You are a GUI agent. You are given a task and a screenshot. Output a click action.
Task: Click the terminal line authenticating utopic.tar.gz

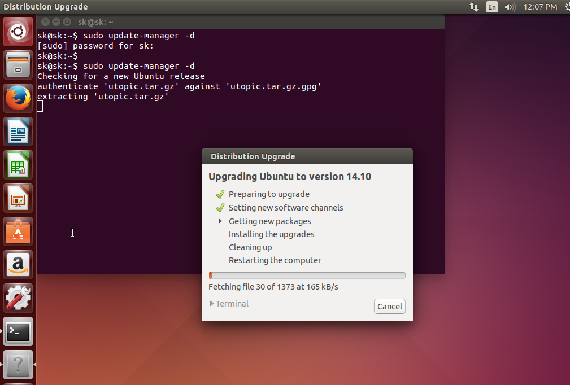click(x=179, y=86)
